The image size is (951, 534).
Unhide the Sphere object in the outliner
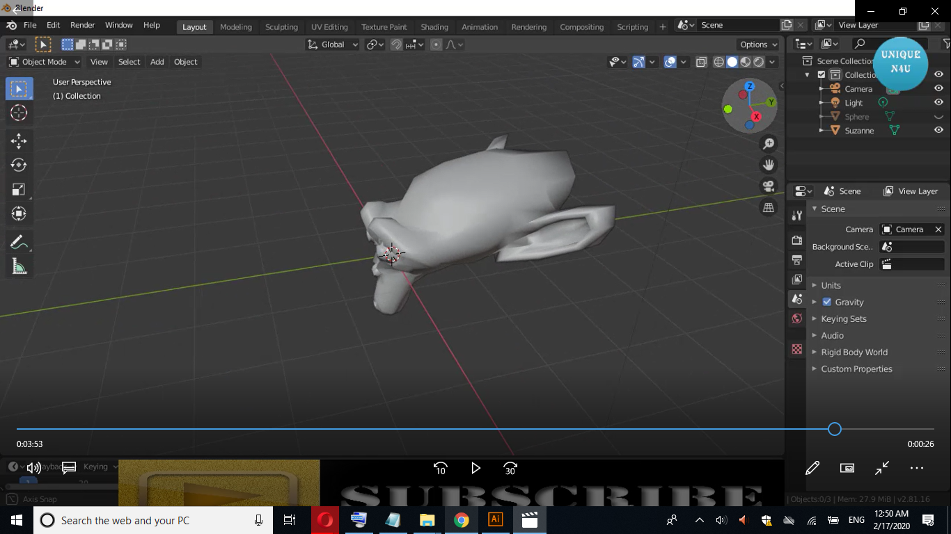(938, 116)
